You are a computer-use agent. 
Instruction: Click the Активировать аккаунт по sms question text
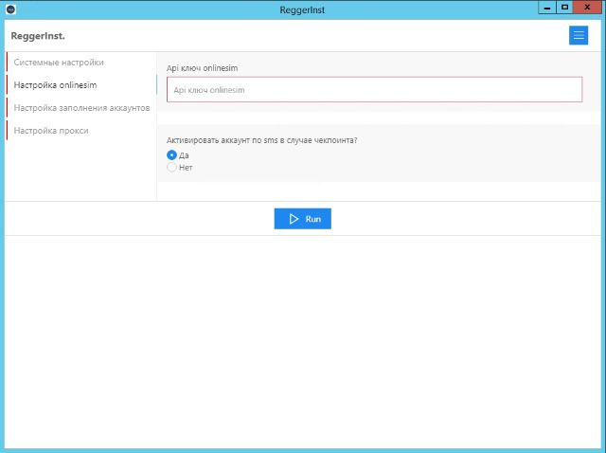268,140
